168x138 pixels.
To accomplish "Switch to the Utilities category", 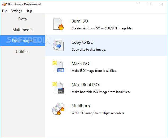I will (23, 51).
